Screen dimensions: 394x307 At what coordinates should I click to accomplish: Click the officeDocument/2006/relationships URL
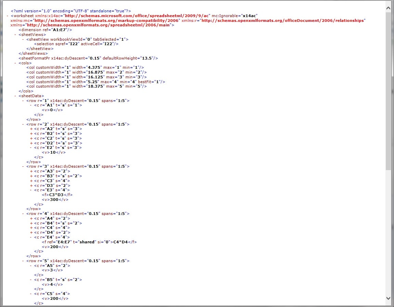tap(283, 21)
